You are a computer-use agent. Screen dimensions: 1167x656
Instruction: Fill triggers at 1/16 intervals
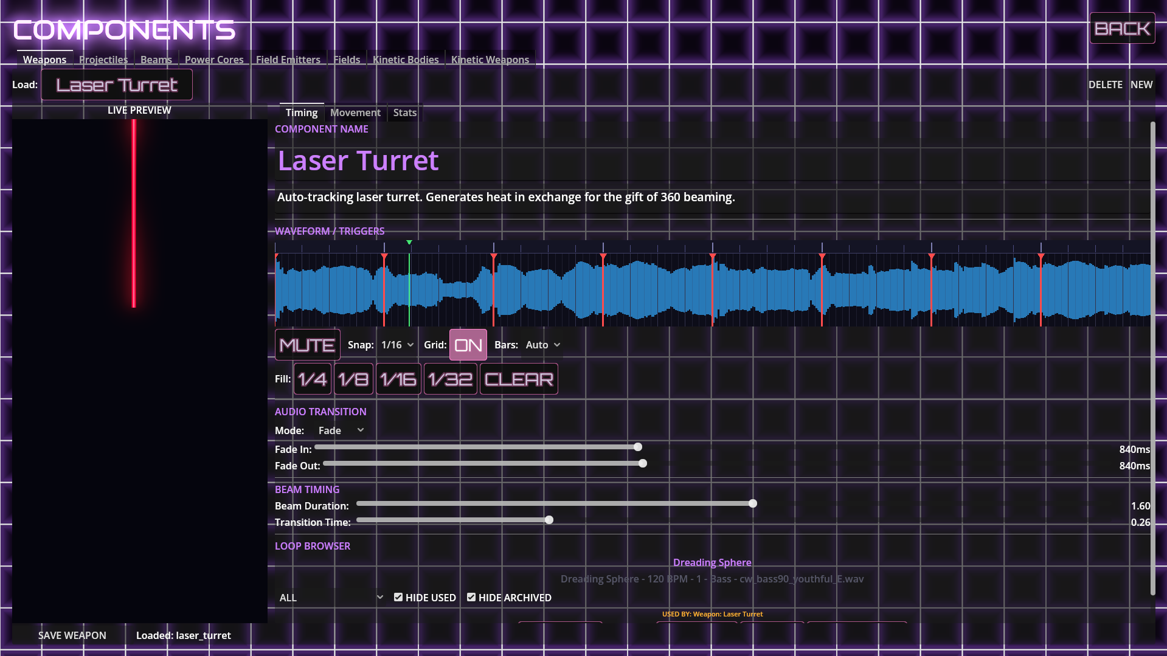click(x=398, y=379)
